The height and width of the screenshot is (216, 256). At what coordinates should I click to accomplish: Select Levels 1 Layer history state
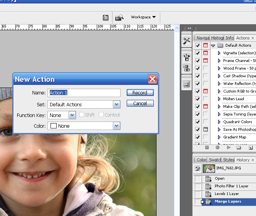coord(227,194)
